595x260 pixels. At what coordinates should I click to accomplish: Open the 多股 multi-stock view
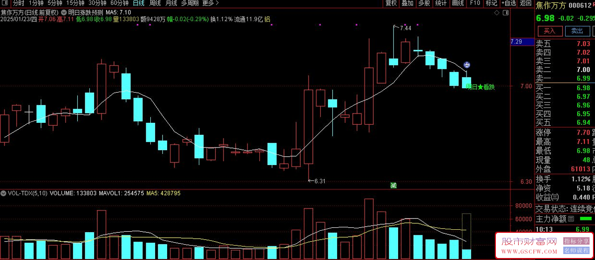click(424, 3)
